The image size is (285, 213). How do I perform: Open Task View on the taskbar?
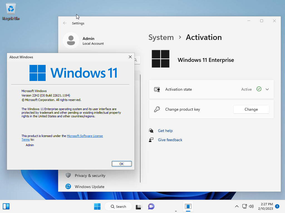(139, 206)
